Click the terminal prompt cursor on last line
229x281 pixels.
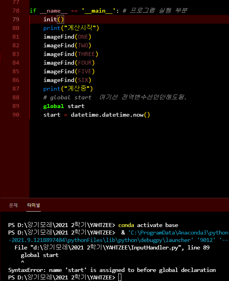coord(120,277)
